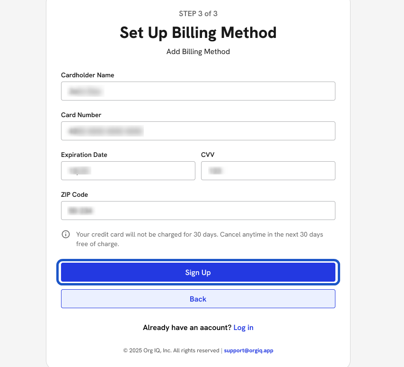The width and height of the screenshot is (404, 367).
Task: Focus the Card Number input field
Action: click(198, 131)
